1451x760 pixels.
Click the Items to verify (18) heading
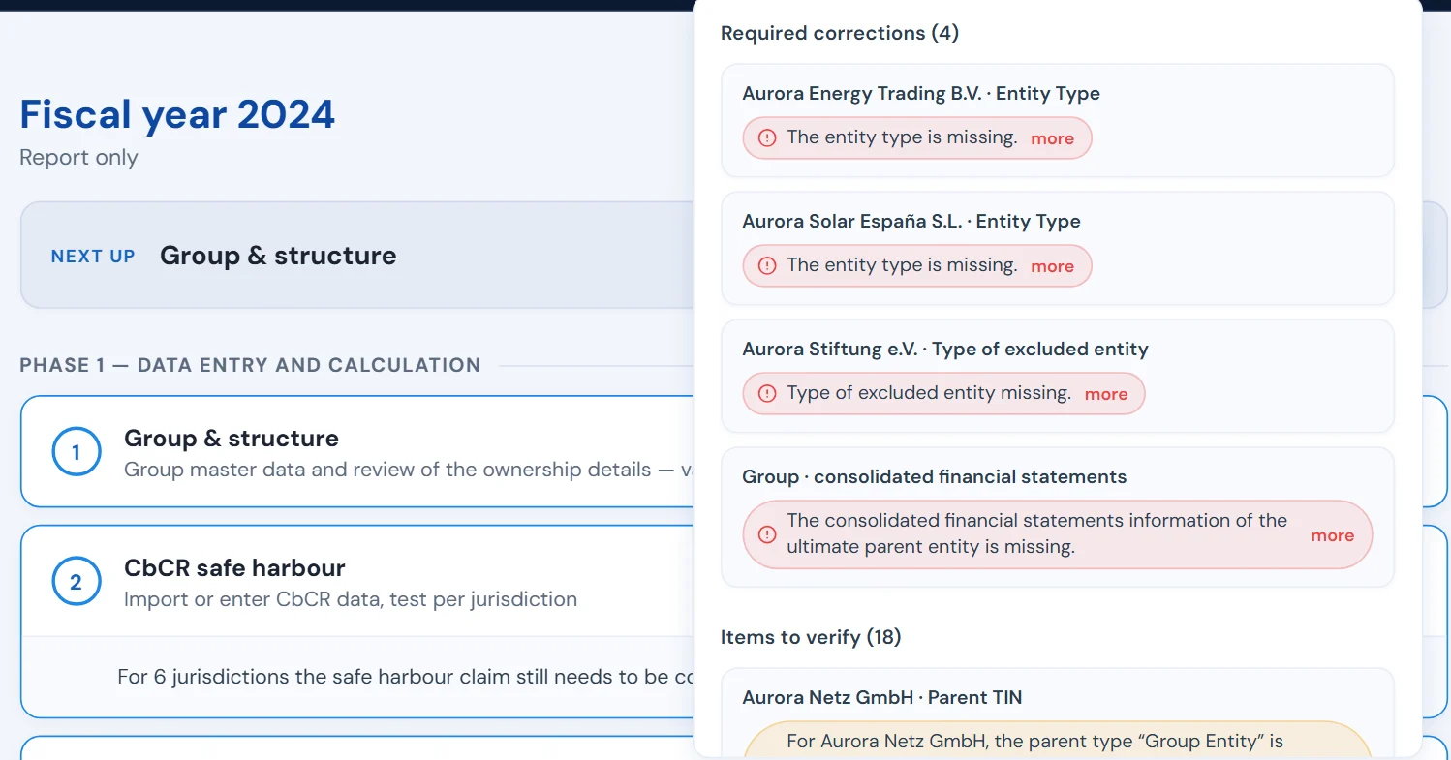(811, 637)
